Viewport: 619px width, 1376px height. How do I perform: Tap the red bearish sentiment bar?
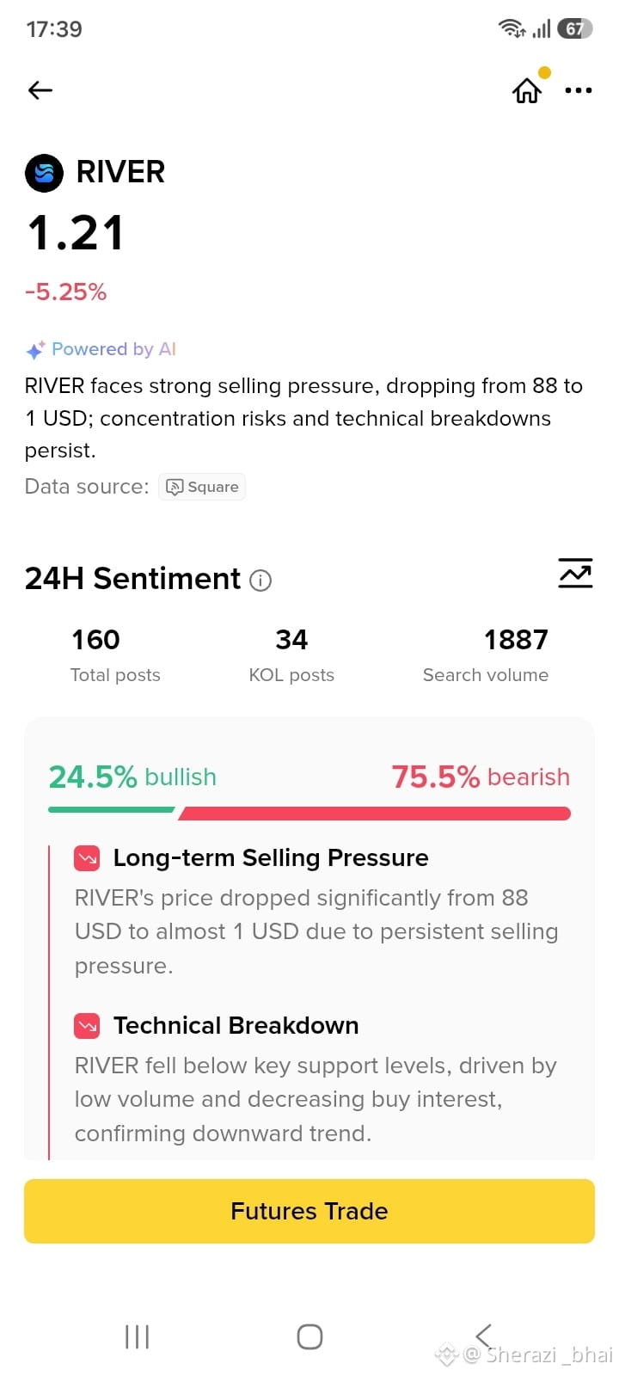click(375, 814)
